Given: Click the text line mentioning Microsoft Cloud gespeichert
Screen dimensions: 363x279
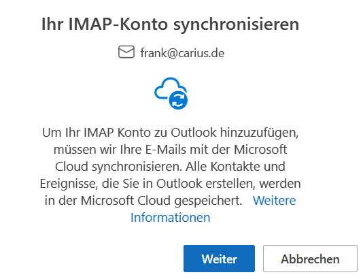Looking at the screenshot, I should pyautogui.click(x=143, y=201).
